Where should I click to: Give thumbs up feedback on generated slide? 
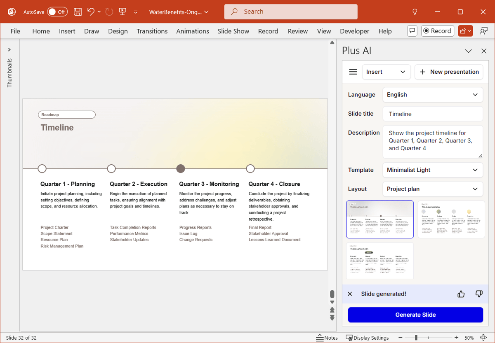[461, 294]
